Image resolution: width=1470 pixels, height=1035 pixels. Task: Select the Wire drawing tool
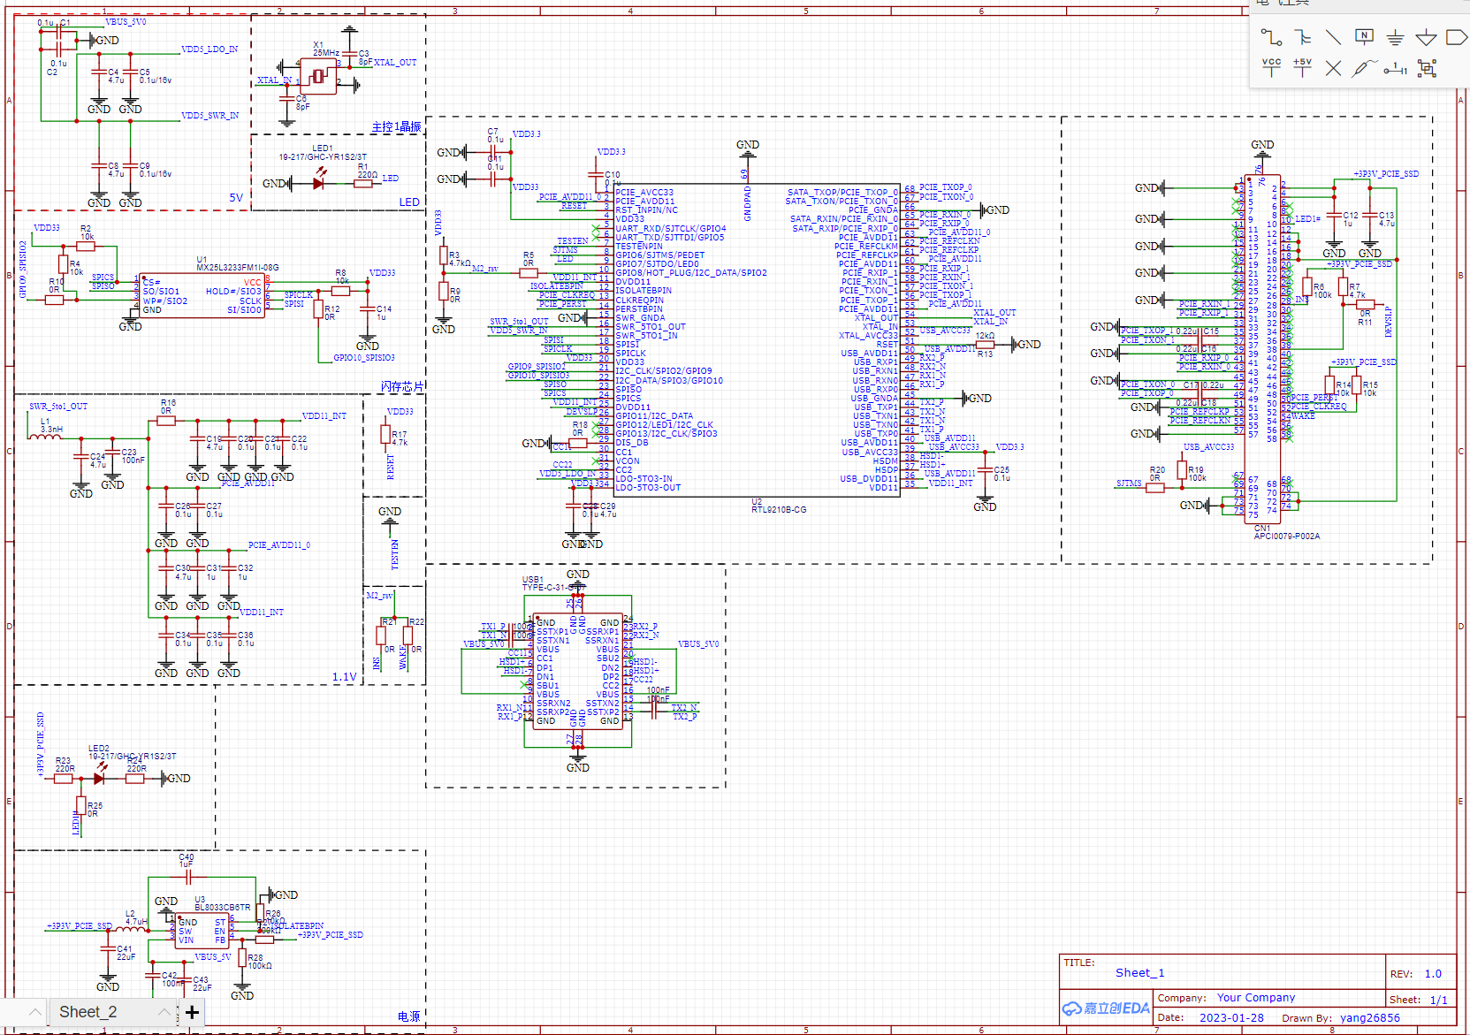[1271, 37]
